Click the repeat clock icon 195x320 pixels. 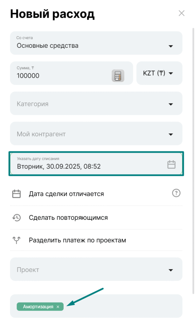click(x=17, y=217)
